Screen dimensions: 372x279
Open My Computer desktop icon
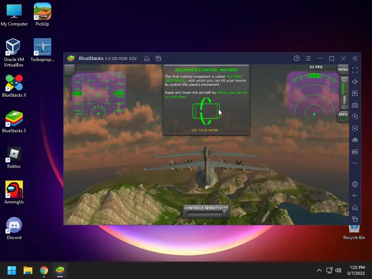(x=14, y=15)
